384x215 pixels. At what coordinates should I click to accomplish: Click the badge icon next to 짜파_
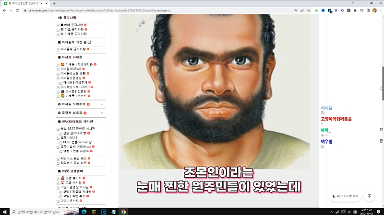[x=381, y=129]
